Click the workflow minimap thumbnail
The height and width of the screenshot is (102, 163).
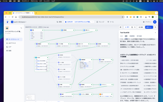pyautogui.click(x=31, y=97)
